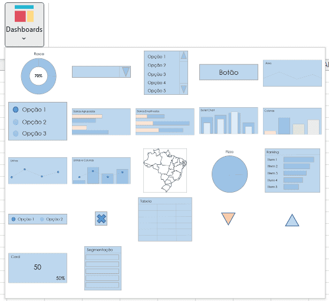Select the vertical radio group Opção 1
329x301 pixels.
pos(29,110)
